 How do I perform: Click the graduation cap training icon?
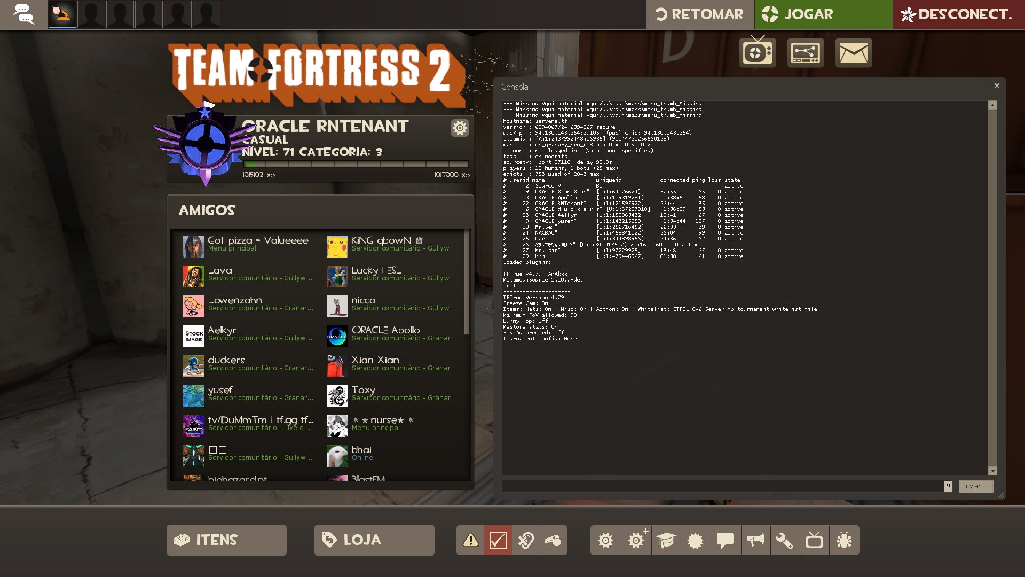[x=666, y=540]
